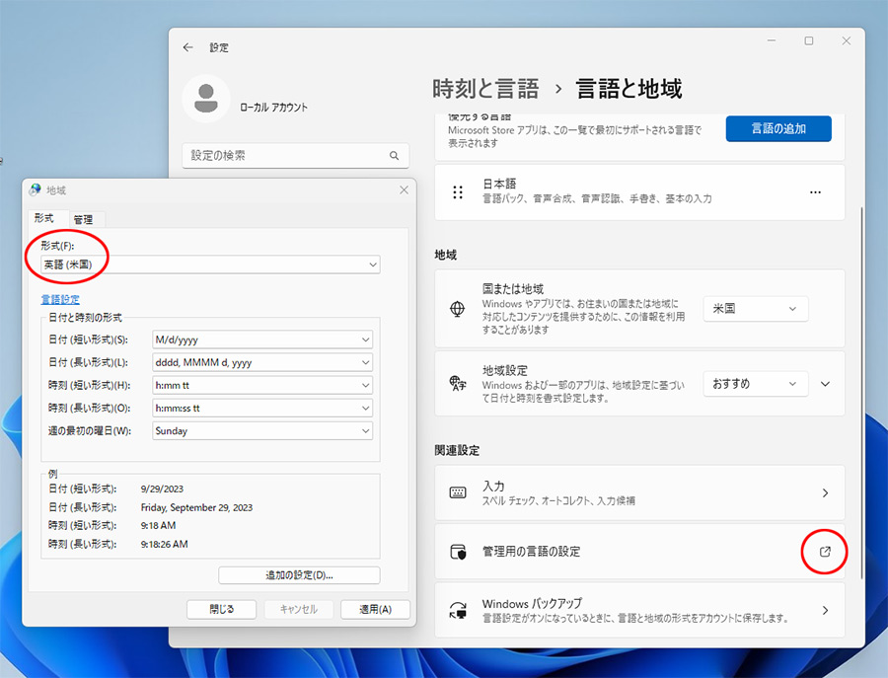Open the 国または地域 dropdown showing 米国
Image resolution: width=888 pixels, height=678 pixels.
(x=756, y=309)
